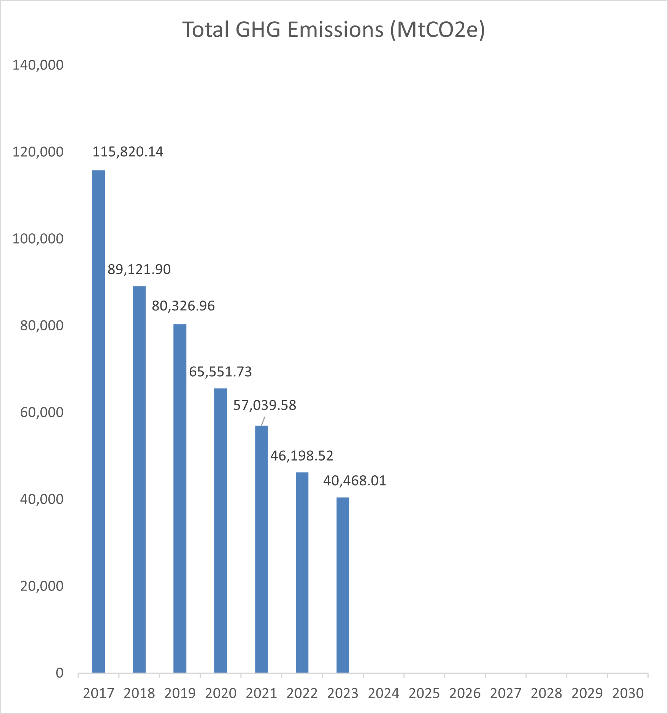Screen dimensions: 668x714
Task: Click data label 46,198.52
Action: (x=302, y=456)
